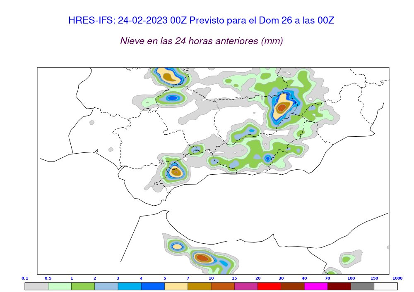Select the ochre 7–10 legend swatch
This screenshot has width=414, height=292.
coord(200,286)
